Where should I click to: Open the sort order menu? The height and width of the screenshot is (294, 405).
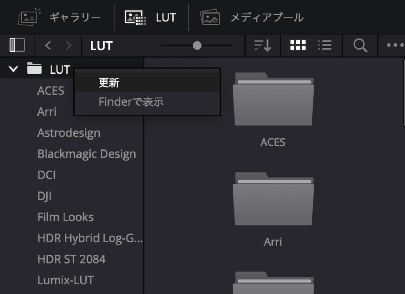pyautogui.click(x=262, y=45)
